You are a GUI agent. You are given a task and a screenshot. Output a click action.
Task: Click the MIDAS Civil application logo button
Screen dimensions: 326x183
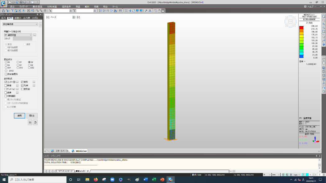point(3,4)
